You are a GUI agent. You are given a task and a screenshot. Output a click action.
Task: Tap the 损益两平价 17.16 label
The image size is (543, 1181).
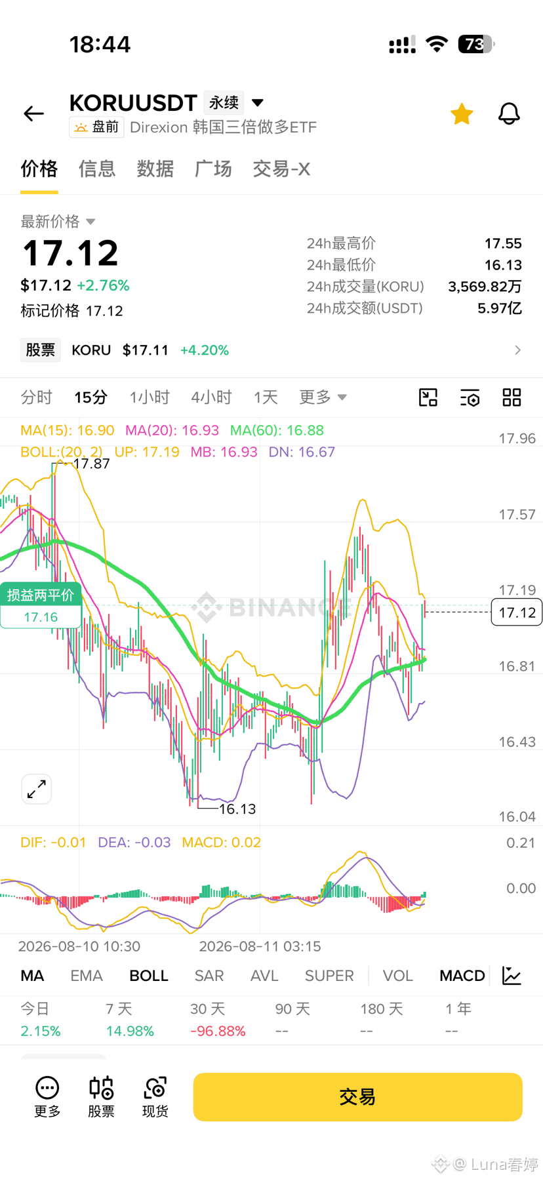41,605
